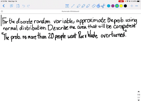Screen dimensions: 141x106
Task: Go back with the blue back arrow
Action: click(4, 6)
